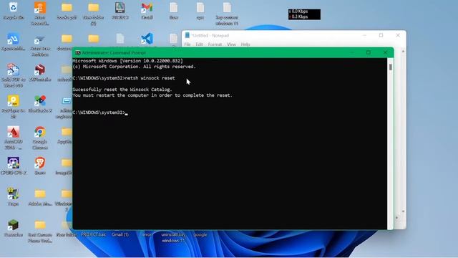
Task: Click Notepad's scroll-down arrow
Action: point(403,211)
